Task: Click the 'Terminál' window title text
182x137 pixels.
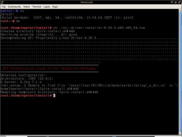Action: click(87, 2)
